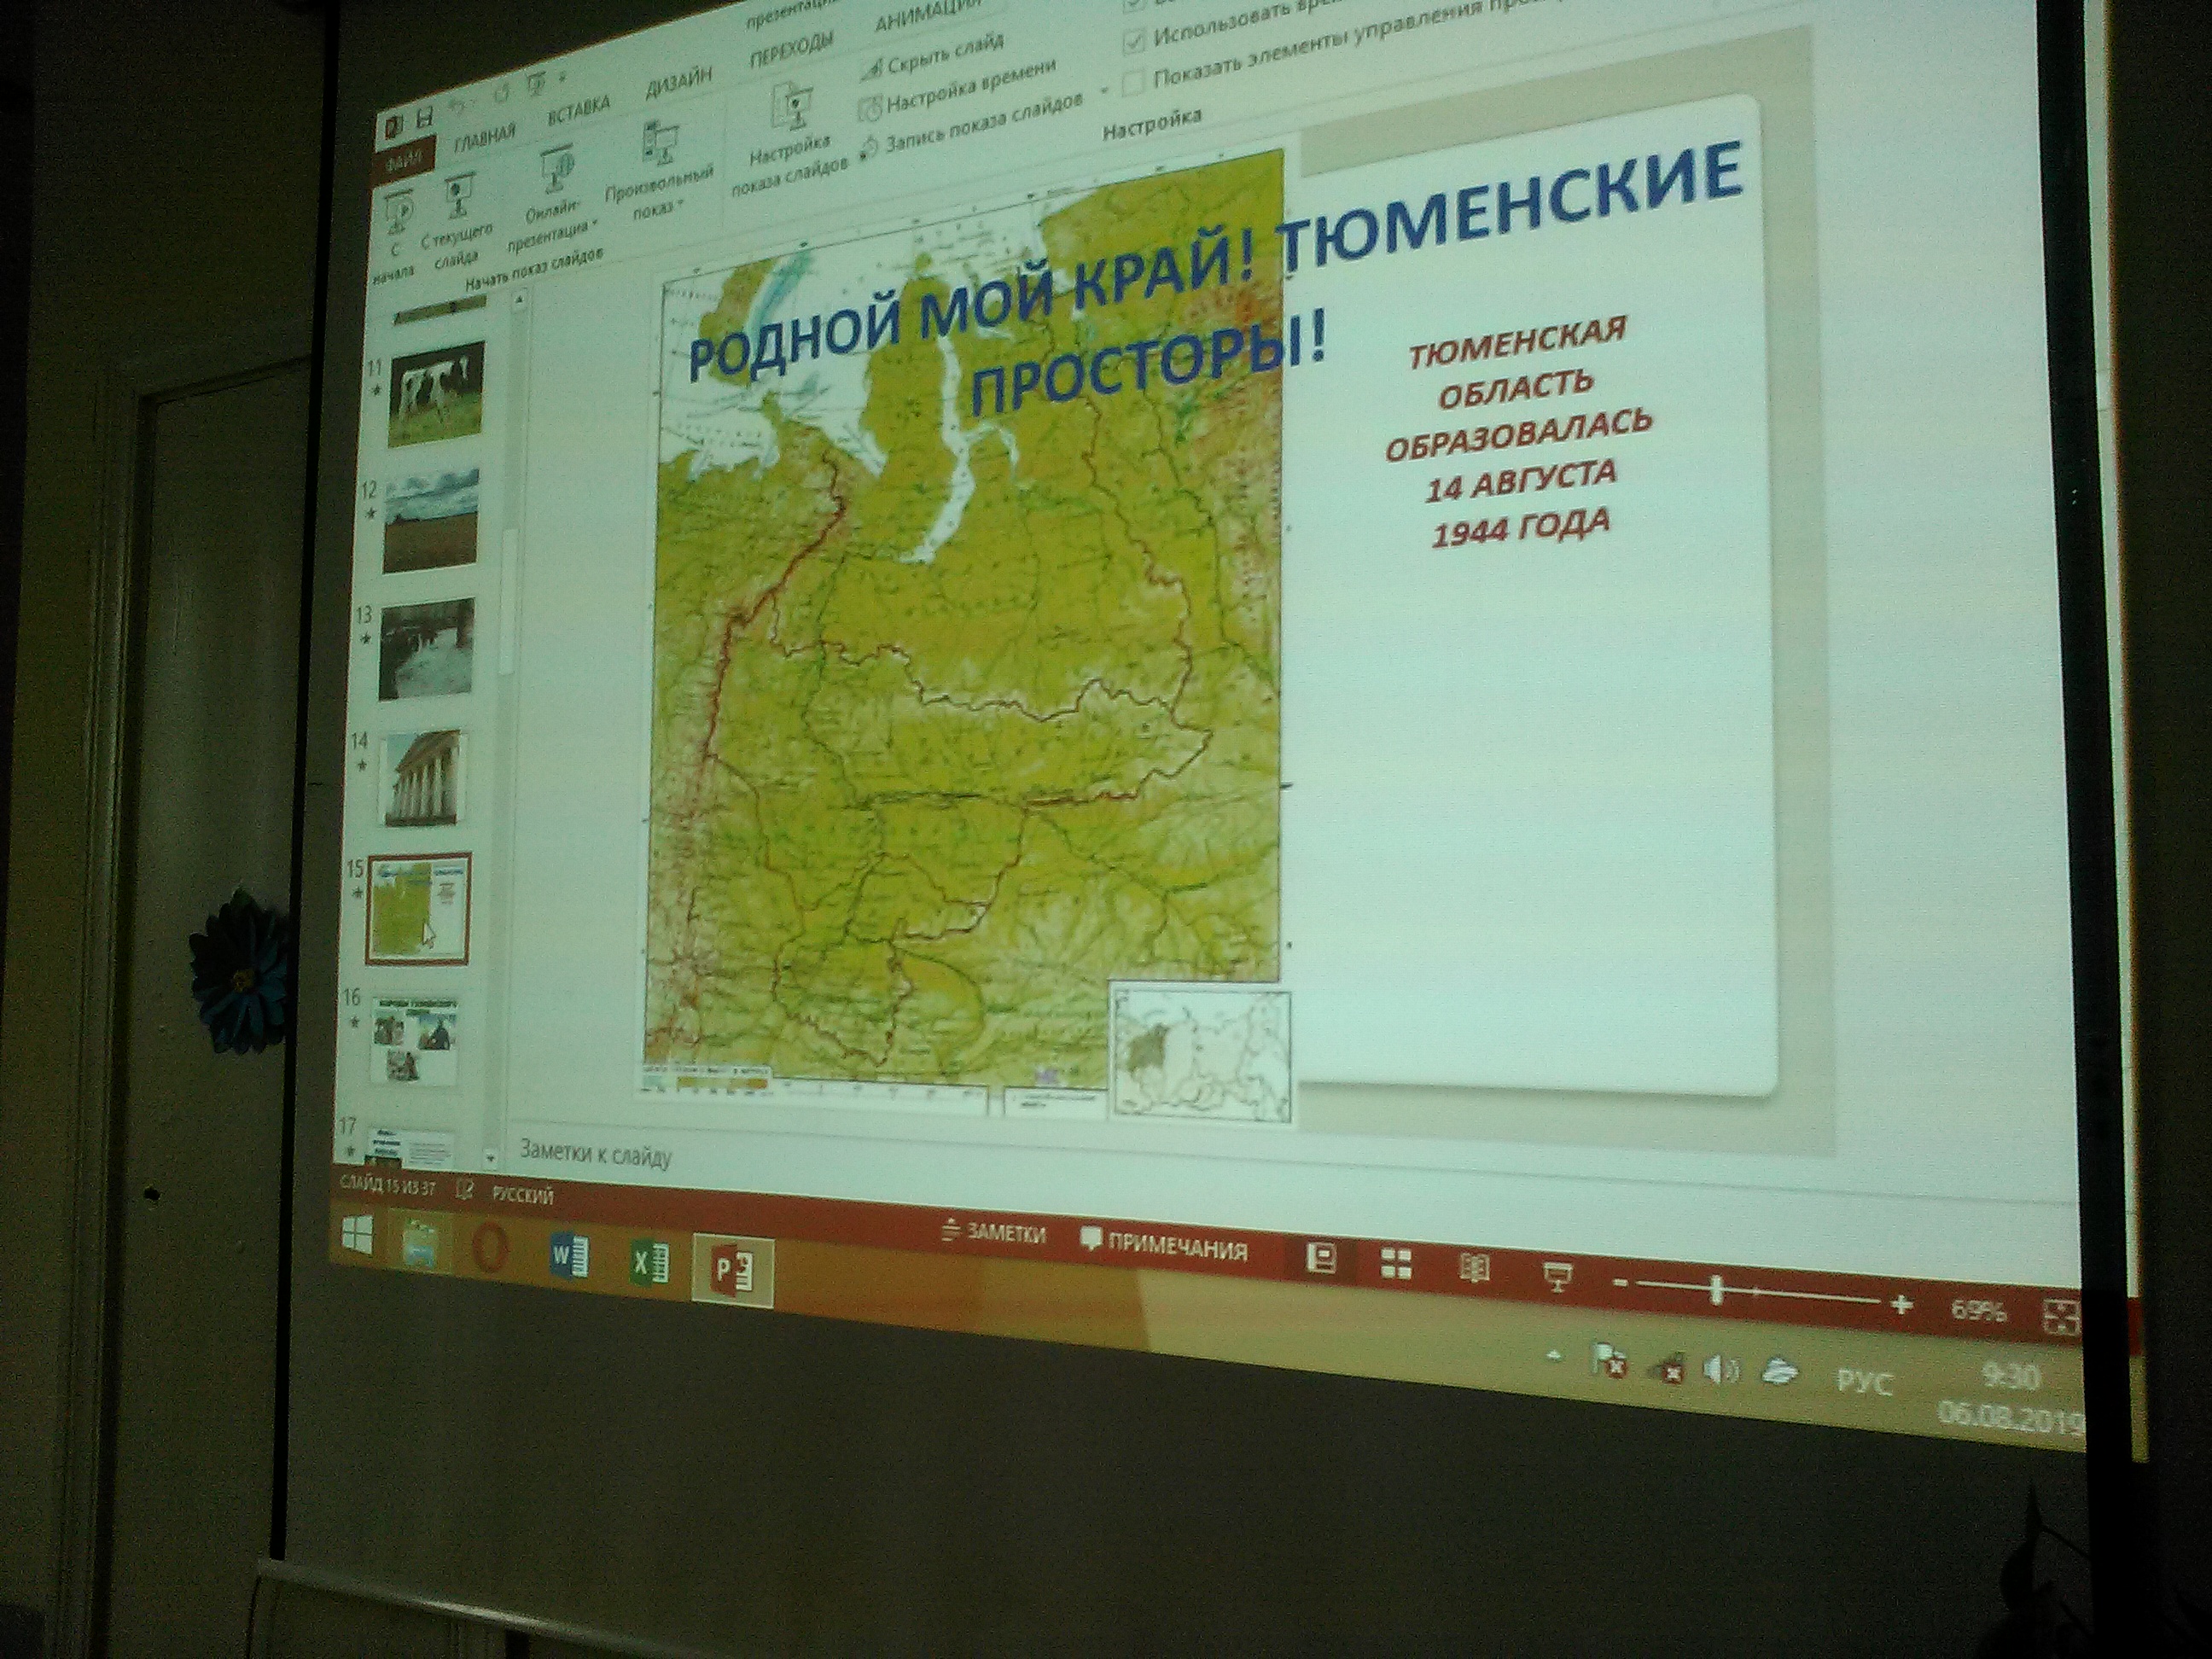Enable 'Показать элементы управления' checkbox
This screenshot has height=1659, width=2212.
click(1133, 82)
